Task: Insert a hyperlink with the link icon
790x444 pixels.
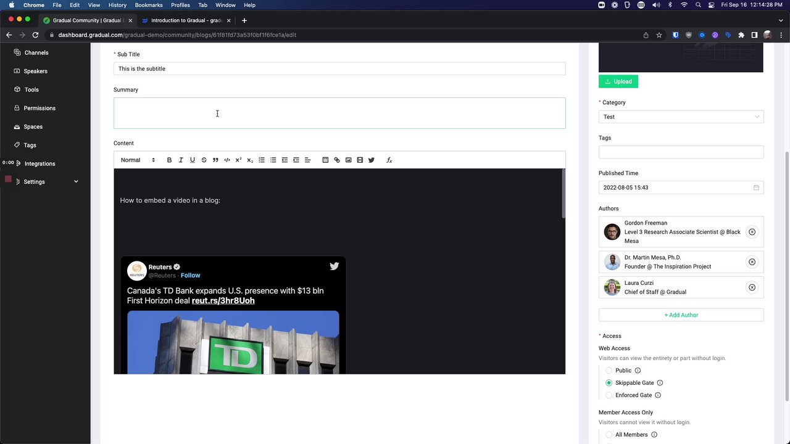Action: tap(337, 160)
